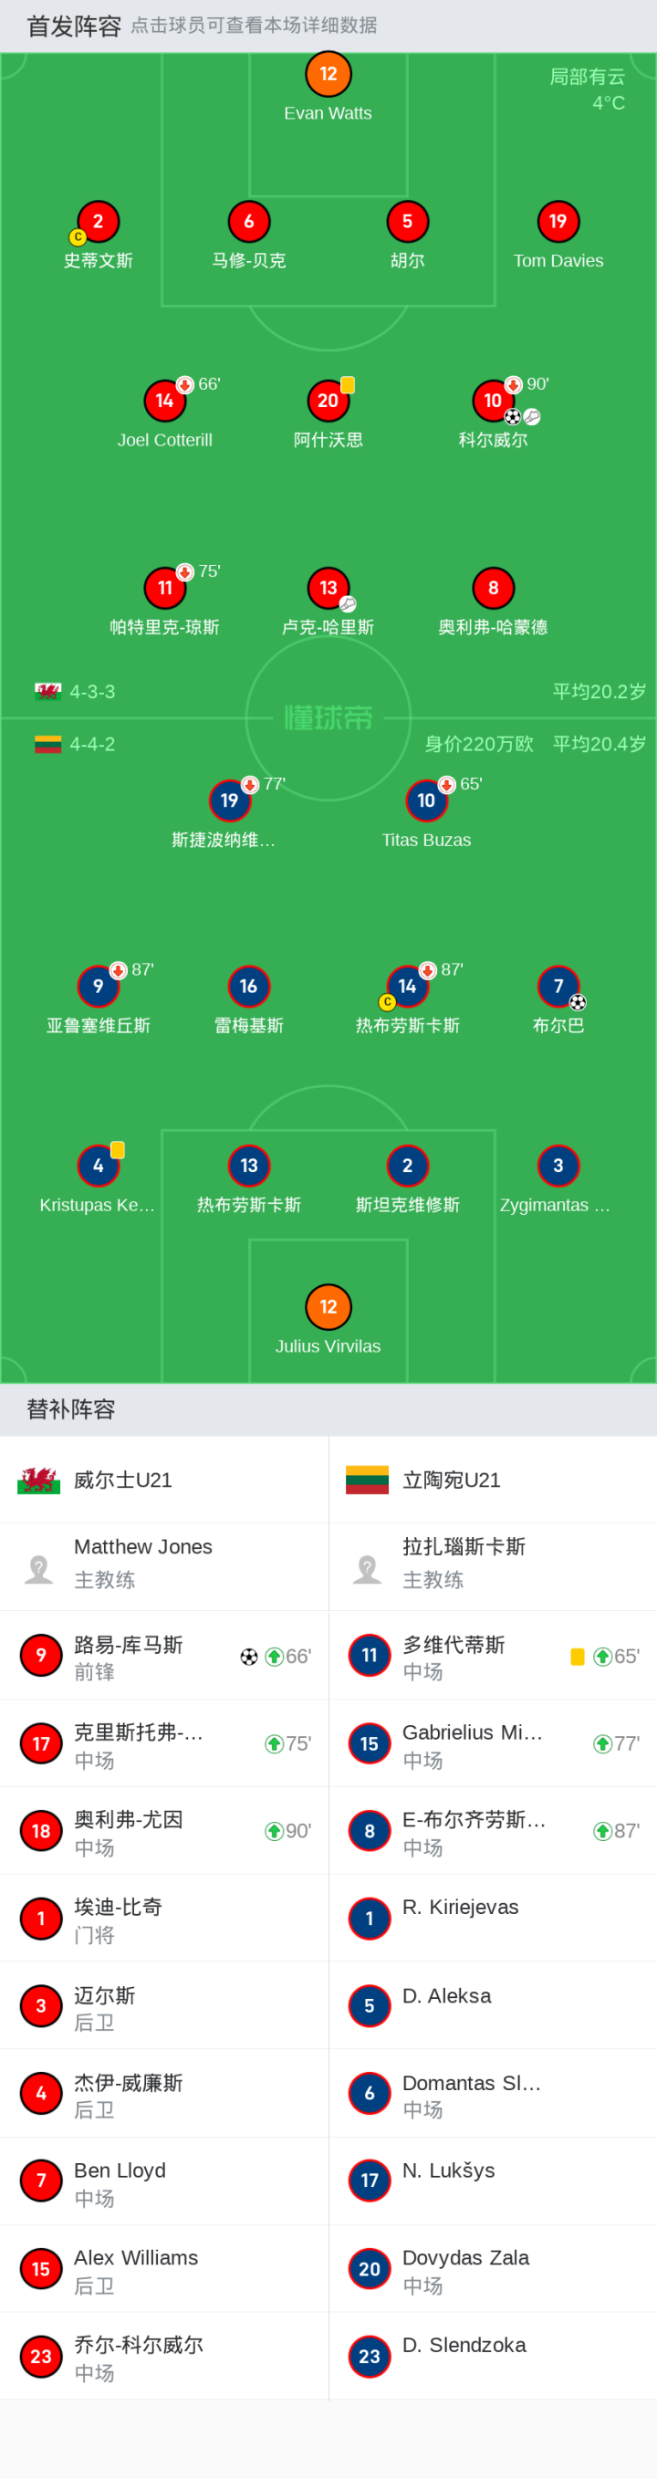Select substitute Dovydas Zala row
This screenshot has width=657, height=2479.
(x=493, y=2268)
